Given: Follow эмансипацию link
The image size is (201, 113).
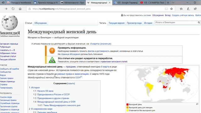Looking at the screenshot, I should point(82,74).
